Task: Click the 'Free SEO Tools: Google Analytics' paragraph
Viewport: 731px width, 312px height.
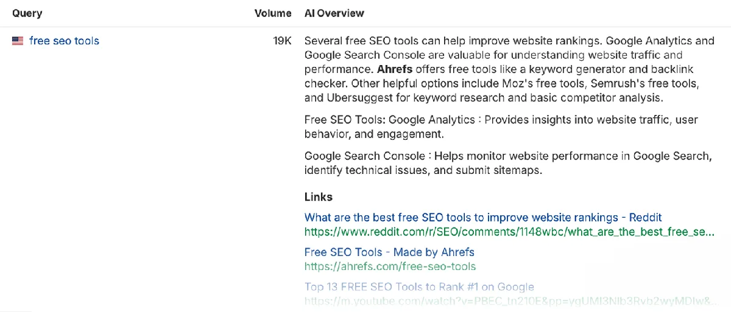Action: tap(501, 127)
